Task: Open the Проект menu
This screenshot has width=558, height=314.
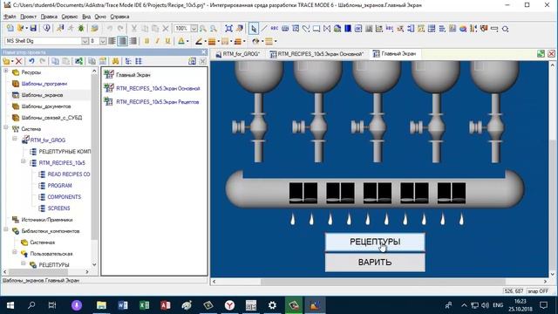Action: pyautogui.click(x=28, y=17)
